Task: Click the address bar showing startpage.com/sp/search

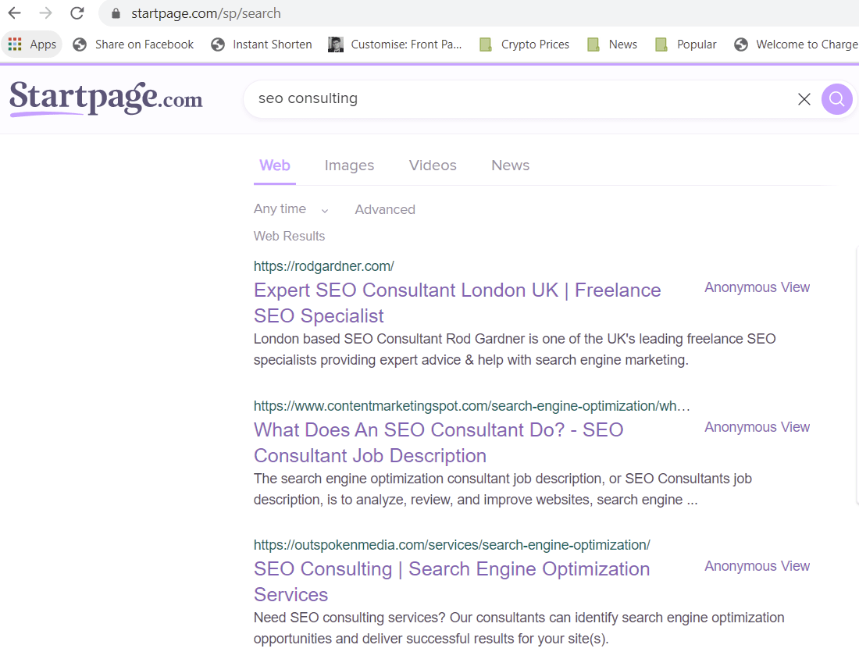Action: 479,14
